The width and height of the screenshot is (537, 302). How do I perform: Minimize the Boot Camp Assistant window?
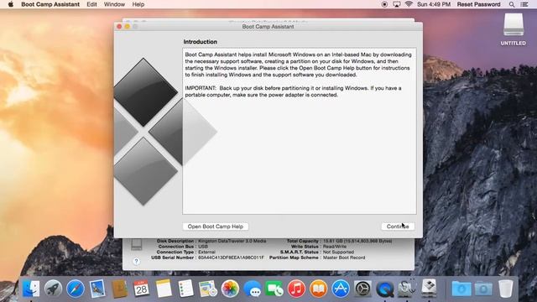point(127,27)
